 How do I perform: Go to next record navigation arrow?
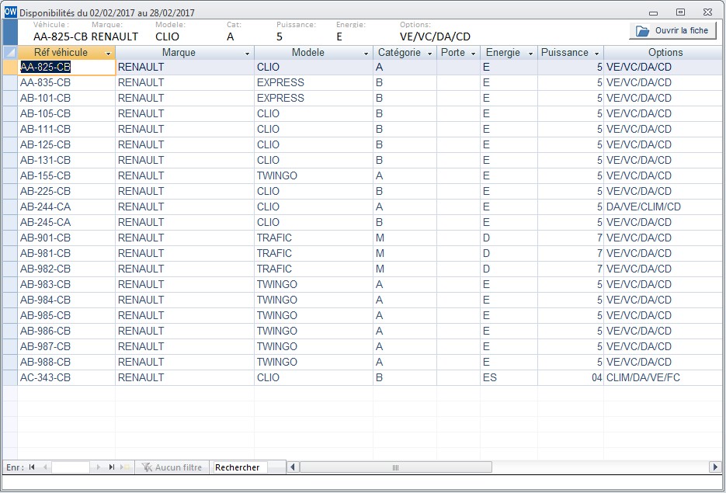tap(98, 467)
